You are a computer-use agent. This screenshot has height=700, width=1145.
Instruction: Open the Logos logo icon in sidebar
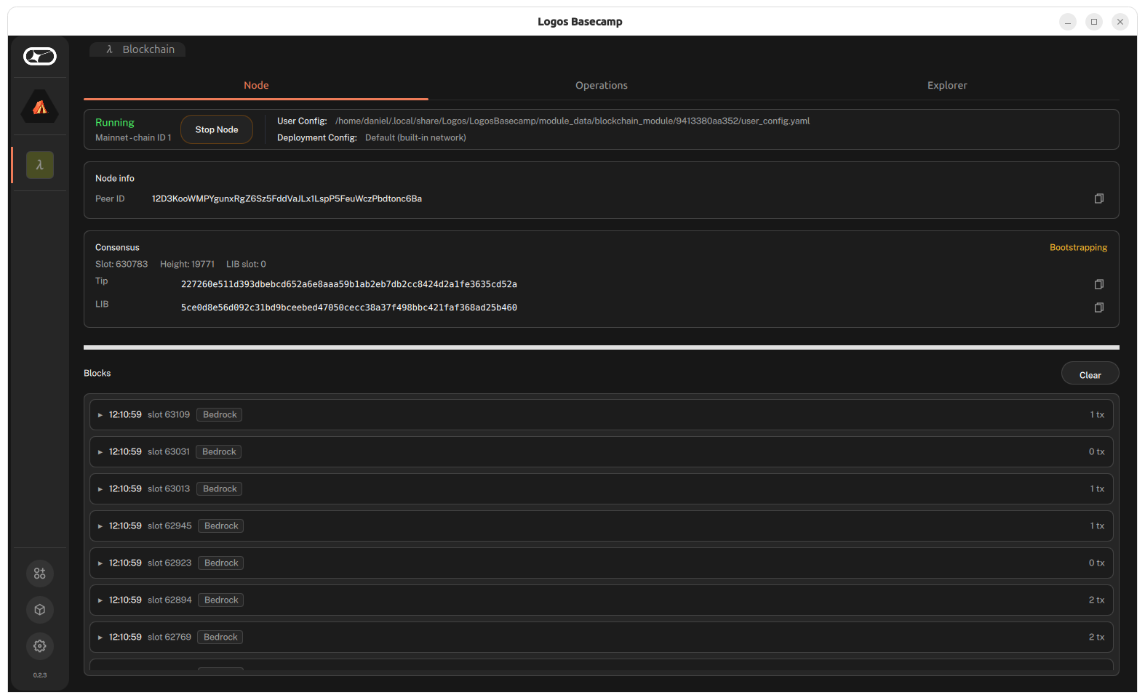coord(40,56)
